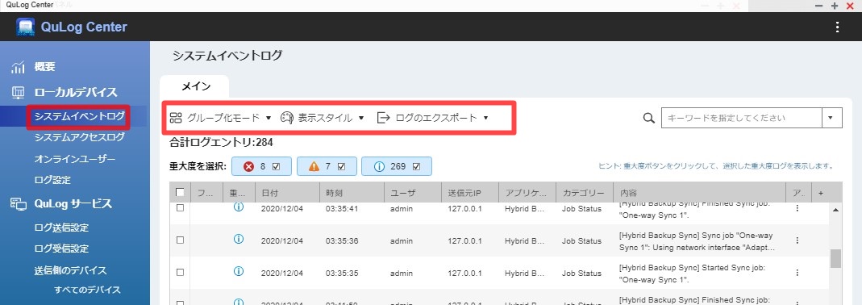Click the grouping mode grid icon
The image size is (862, 305).
175,117
